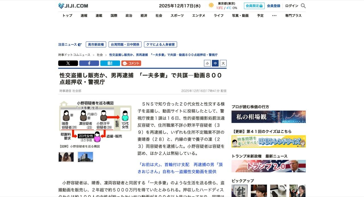Open the 専門プラス menu item
This screenshot has height=197, width=364.
pyautogui.click(x=293, y=16)
